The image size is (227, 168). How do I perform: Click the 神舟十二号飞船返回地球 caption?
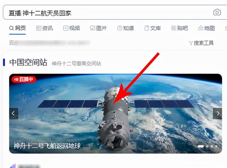pos(47,146)
